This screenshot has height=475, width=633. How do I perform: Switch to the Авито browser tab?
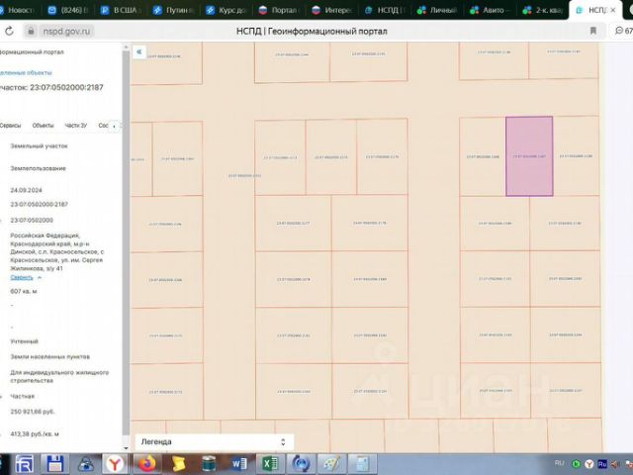[491, 11]
